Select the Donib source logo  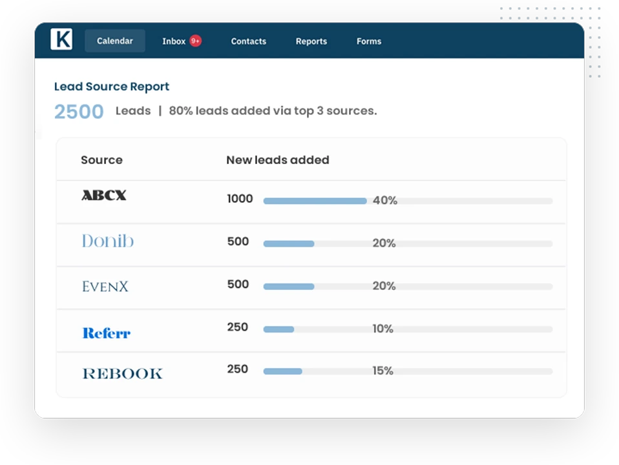pos(108,241)
